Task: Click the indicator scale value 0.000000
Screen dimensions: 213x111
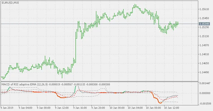Action: [x=205, y=93]
